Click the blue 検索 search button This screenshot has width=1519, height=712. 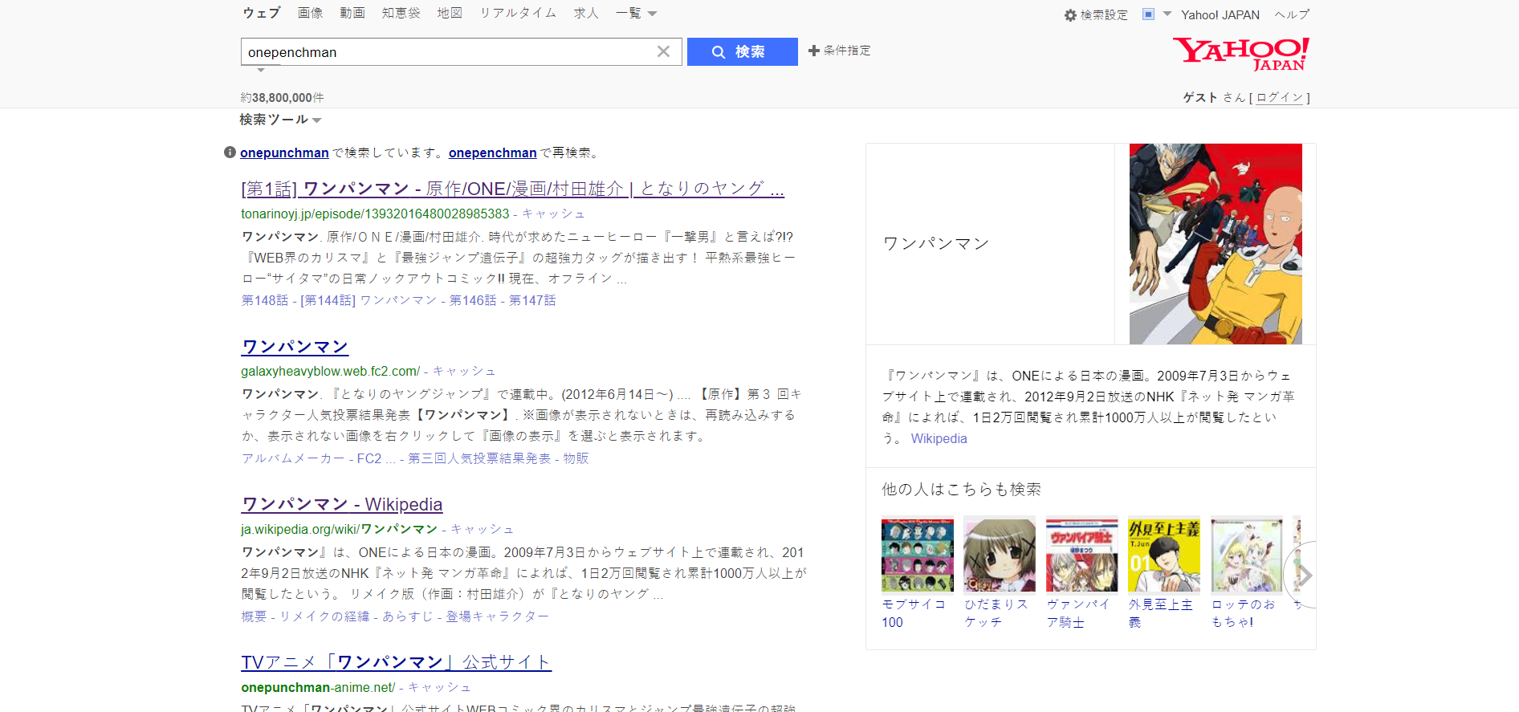tap(742, 51)
